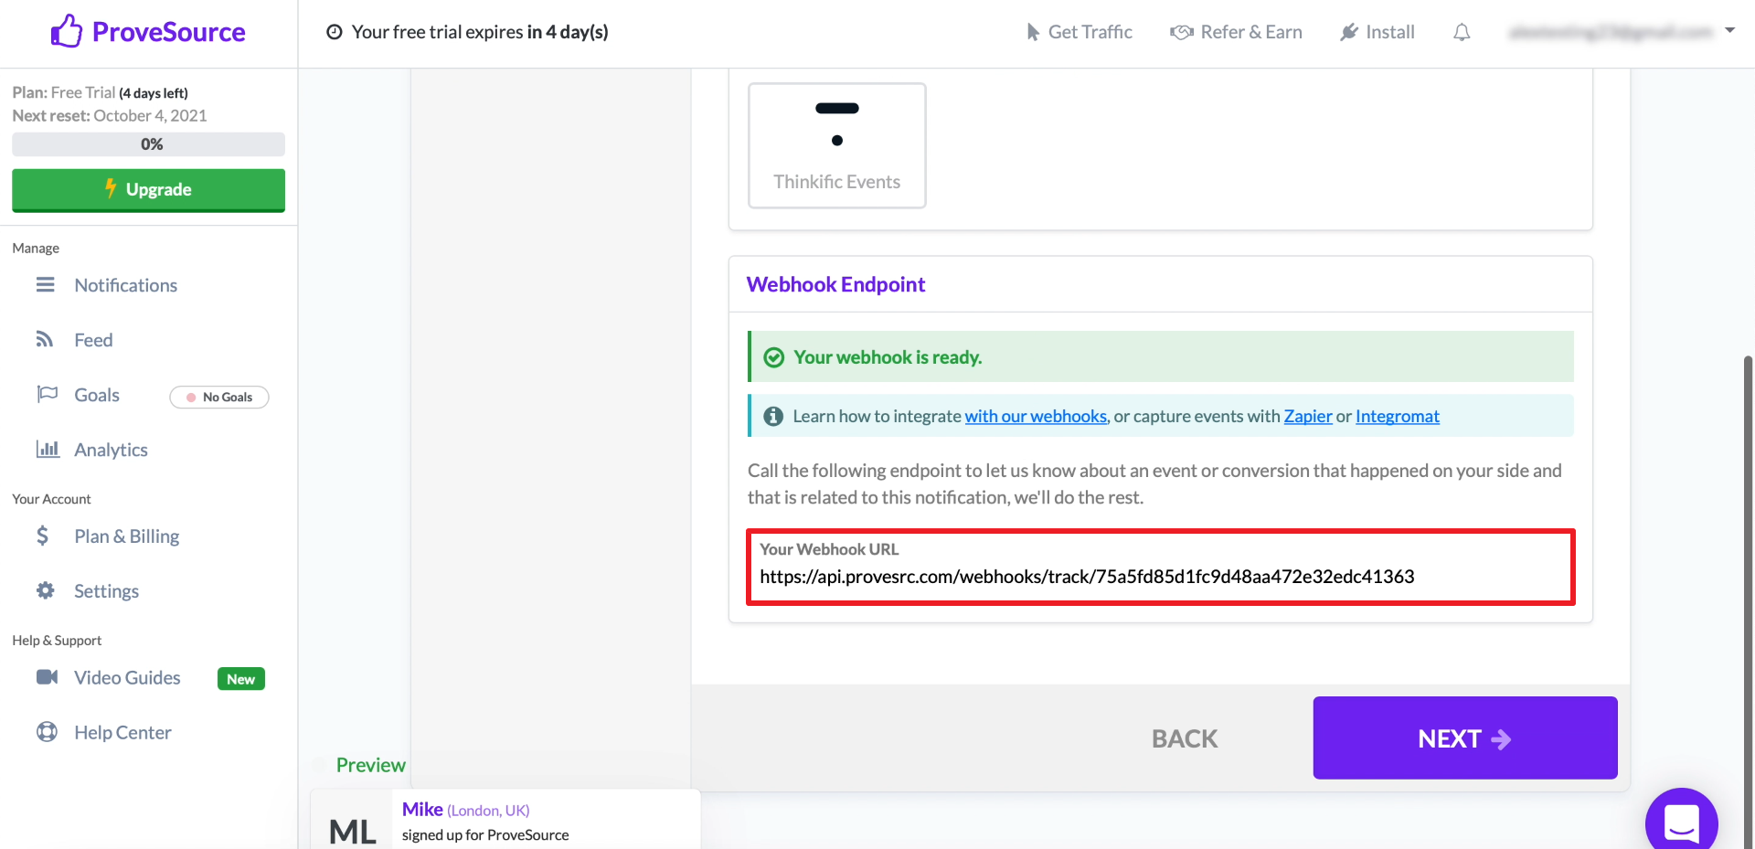Click the Webhook URL field

click(x=1161, y=567)
